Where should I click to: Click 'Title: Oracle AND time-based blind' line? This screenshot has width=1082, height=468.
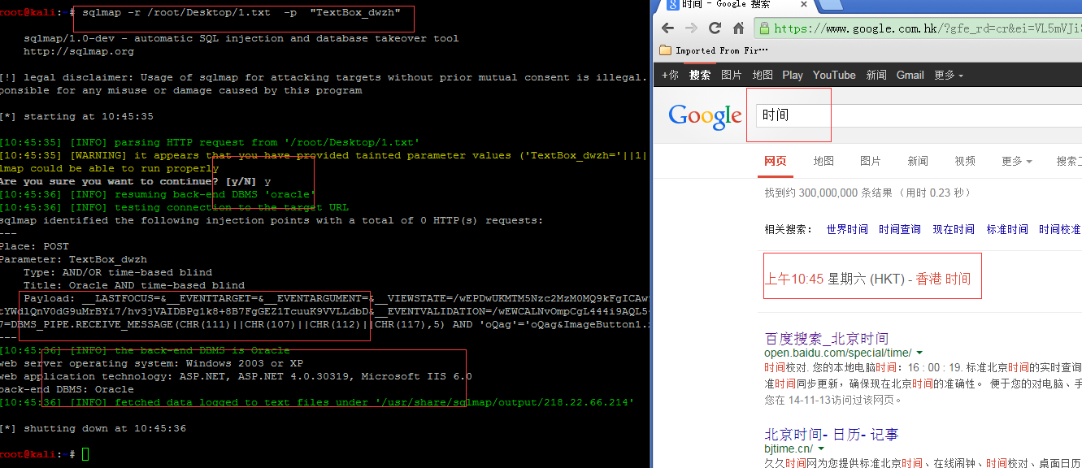(134, 285)
